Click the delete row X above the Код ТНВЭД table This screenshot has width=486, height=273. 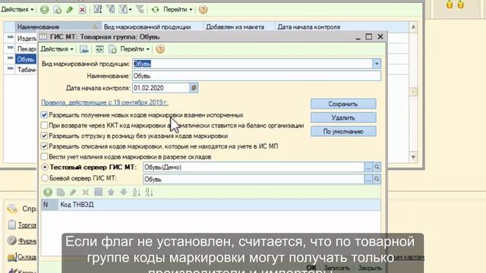[86, 192]
